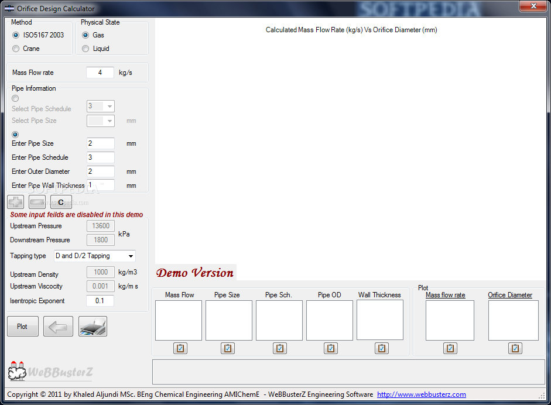Click the Mass Flow rate input field
Screen dimensions: 551x405
tap(100, 73)
